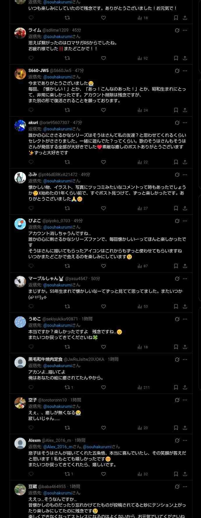The width and height of the screenshot is (201, 518).
Task: Reply to akuri's post
Action: point(31,162)
